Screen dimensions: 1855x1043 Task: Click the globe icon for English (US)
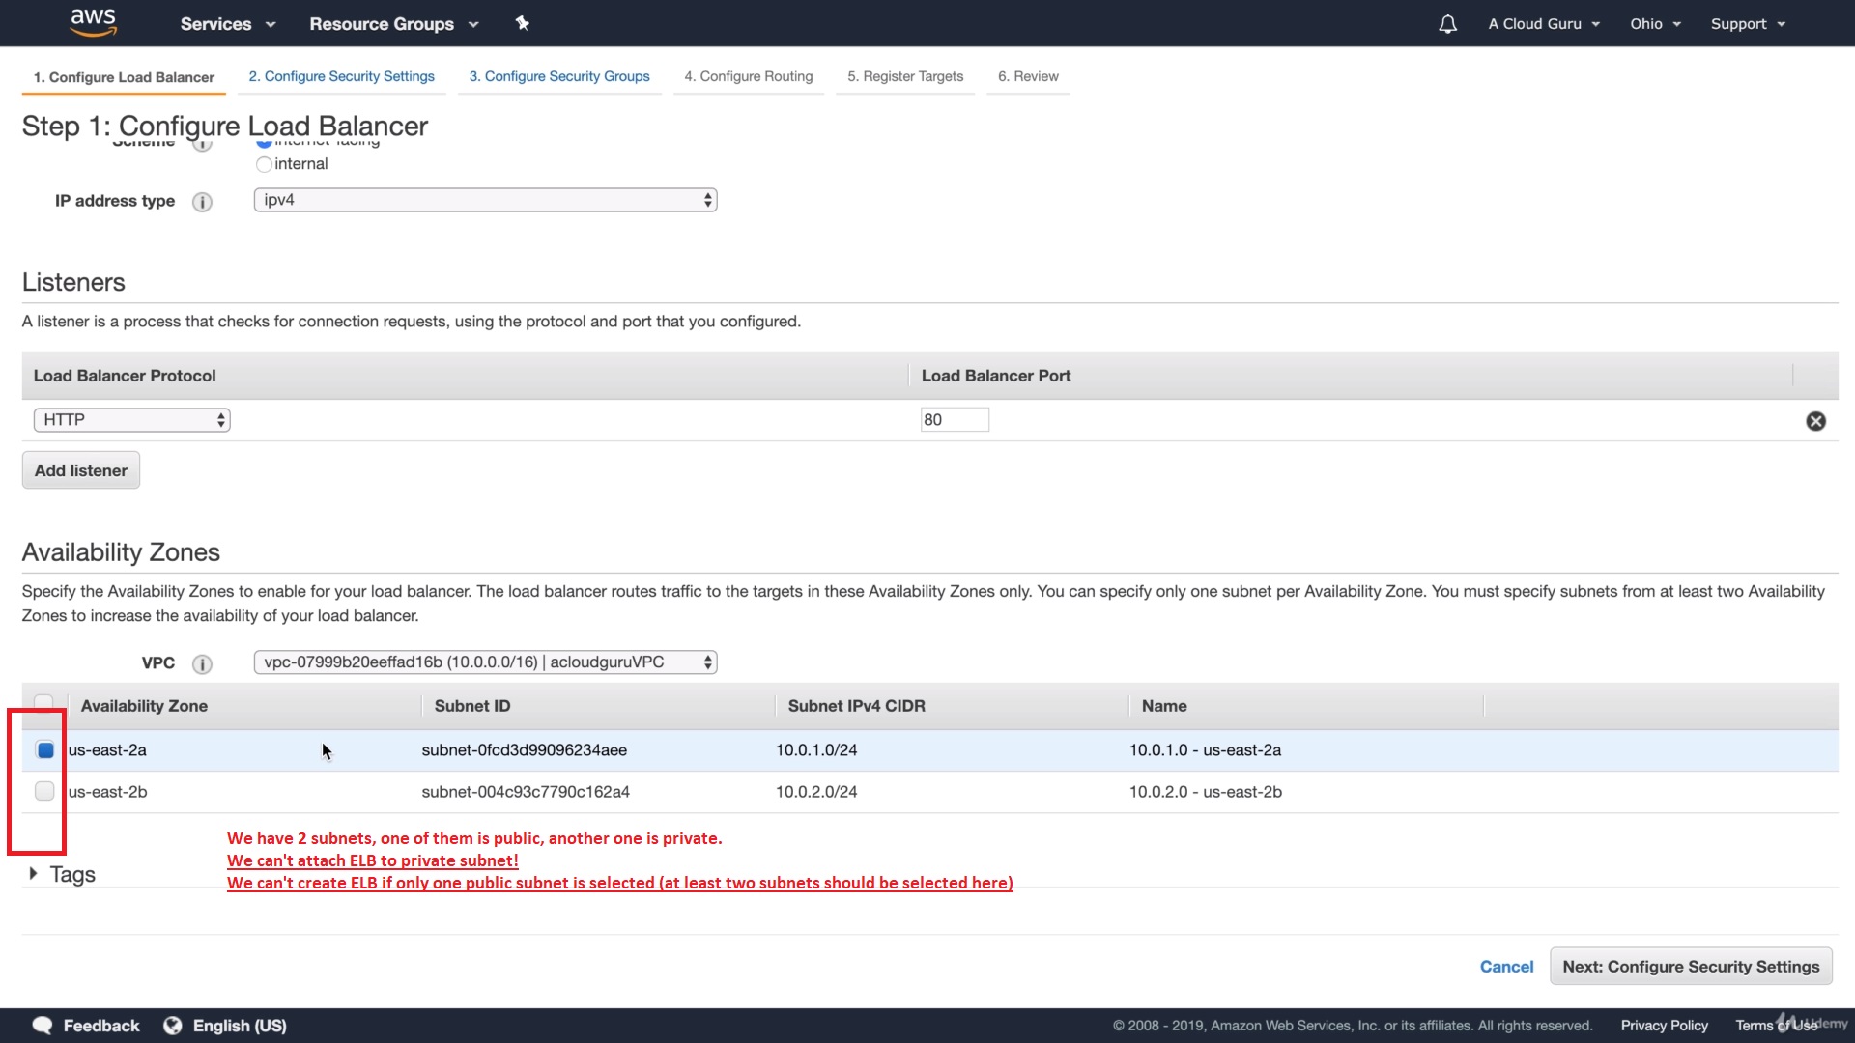(x=173, y=1026)
